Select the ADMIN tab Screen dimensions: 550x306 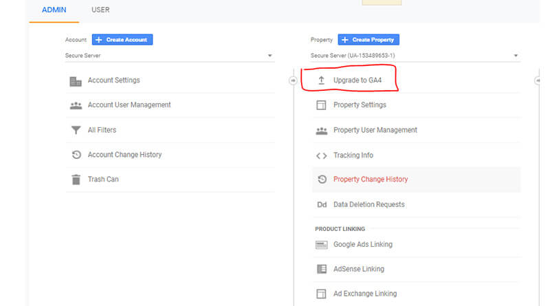(54, 10)
